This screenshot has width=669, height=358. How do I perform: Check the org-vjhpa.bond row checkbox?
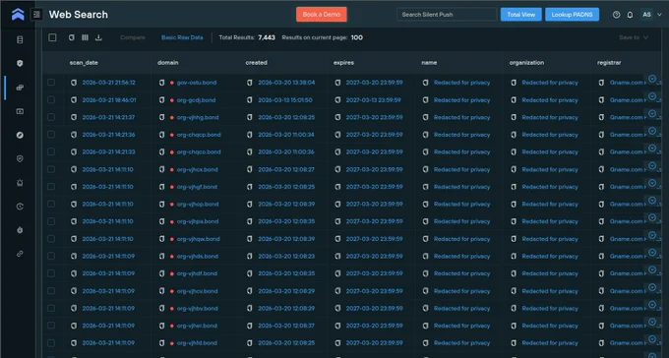pos(51,221)
